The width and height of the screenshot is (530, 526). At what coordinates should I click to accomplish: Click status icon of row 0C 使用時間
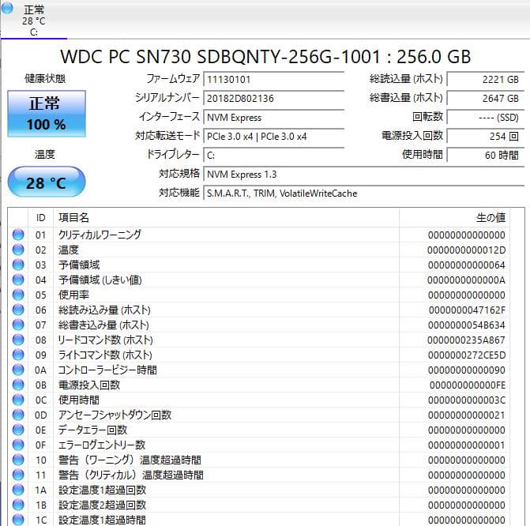click(x=18, y=400)
